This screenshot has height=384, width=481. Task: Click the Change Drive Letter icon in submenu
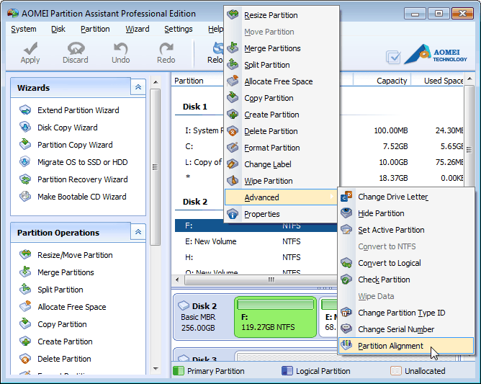point(346,197)
